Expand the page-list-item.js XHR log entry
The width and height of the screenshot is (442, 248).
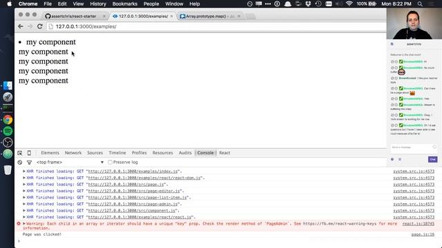coord(24,198)
